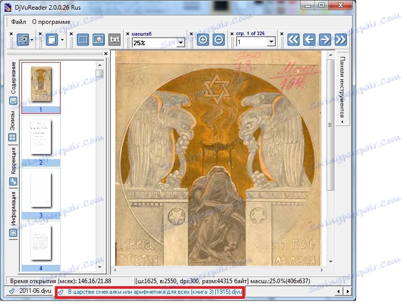The height and width of the screenshot is (305, 407).
Task: Expand the page layout dropdown arrow
Action: coord(62,40)
